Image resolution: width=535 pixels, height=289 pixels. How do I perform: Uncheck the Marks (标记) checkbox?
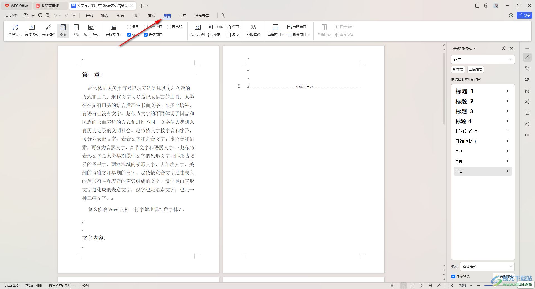coord(129,35)
